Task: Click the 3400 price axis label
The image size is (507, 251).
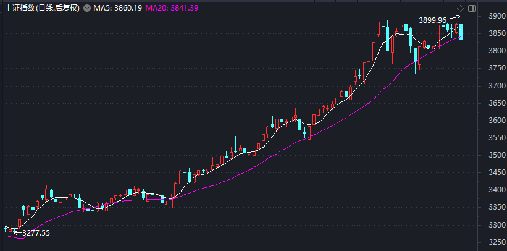Action: 497,190
